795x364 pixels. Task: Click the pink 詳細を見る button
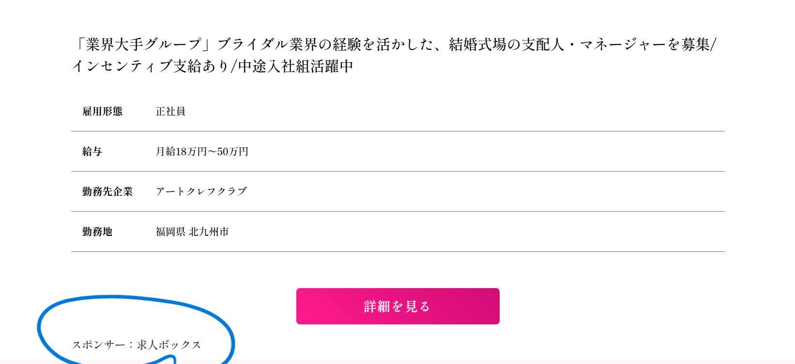(x=397, y=306)
